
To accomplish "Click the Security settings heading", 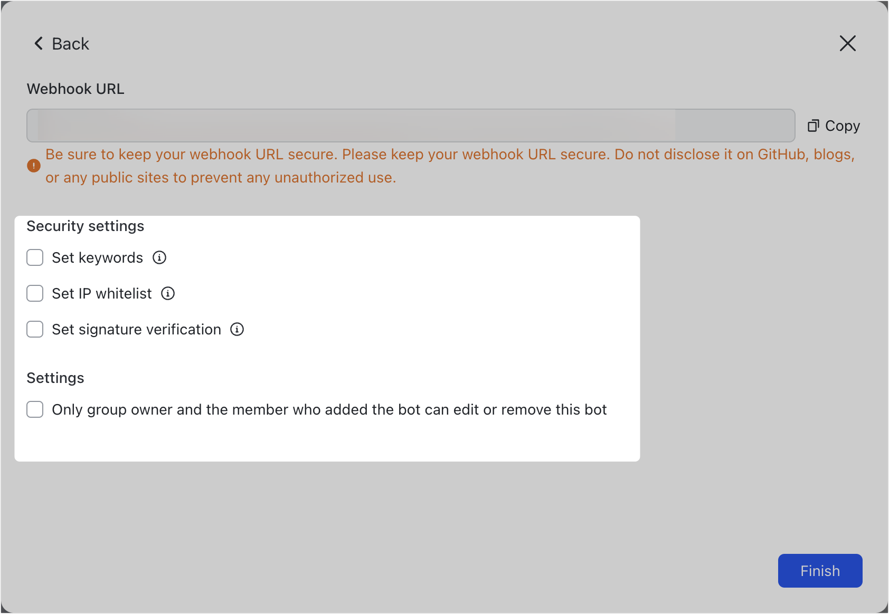I will (85, 226).
